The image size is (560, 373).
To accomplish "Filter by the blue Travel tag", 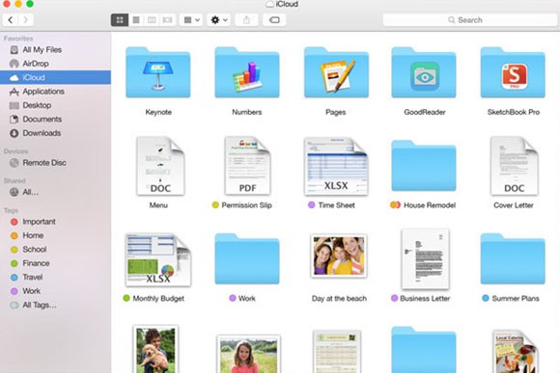I will (x=55, y=277).
